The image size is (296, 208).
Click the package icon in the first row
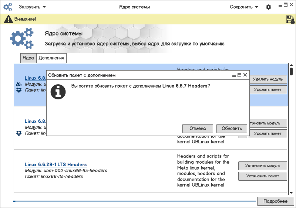19,90
